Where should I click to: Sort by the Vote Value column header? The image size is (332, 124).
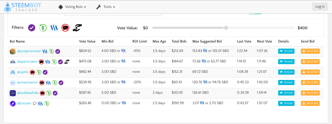coord(87,41)
